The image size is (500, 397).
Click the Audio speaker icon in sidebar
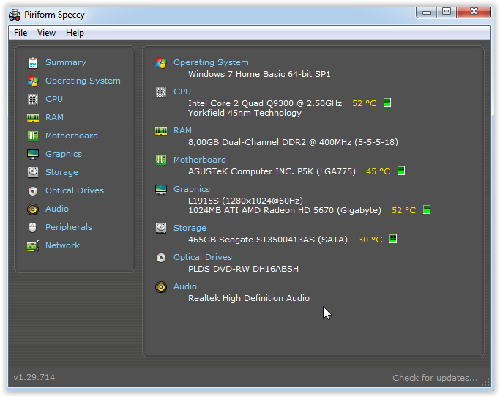[33, 209]
